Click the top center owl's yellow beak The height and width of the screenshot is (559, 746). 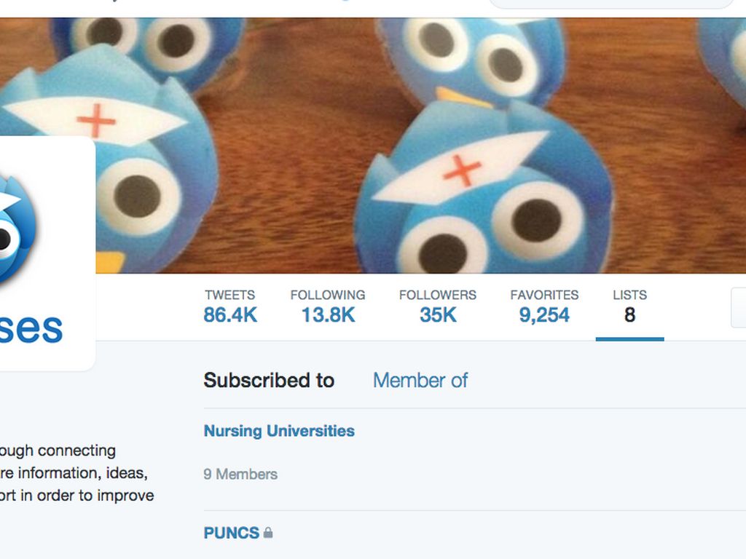462,96
